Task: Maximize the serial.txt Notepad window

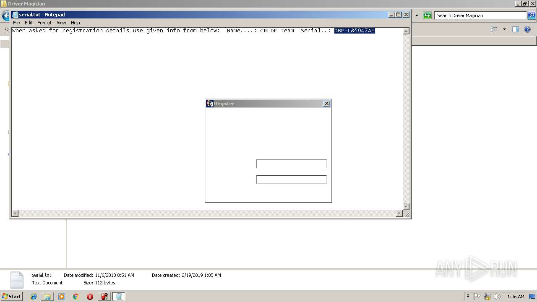Action: click(399, 15)
